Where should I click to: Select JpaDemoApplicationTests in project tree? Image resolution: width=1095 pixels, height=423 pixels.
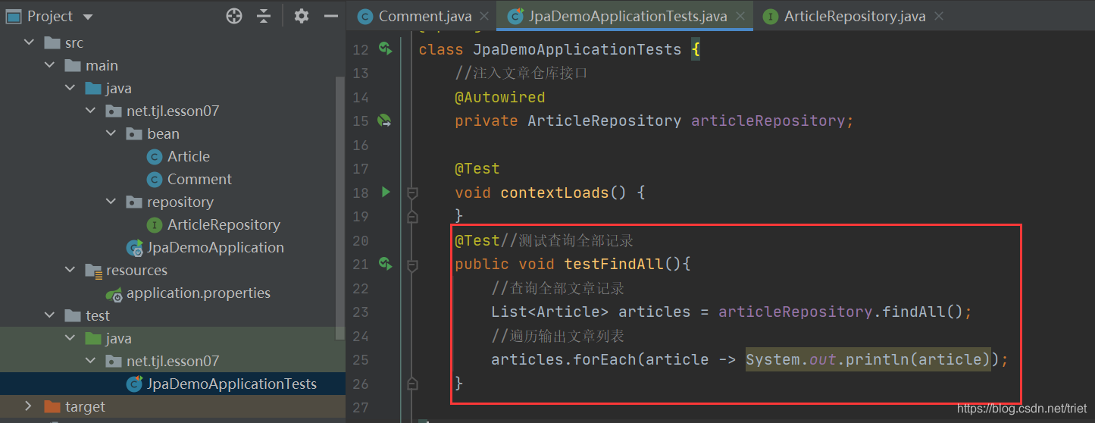click(x=232, y=384)
